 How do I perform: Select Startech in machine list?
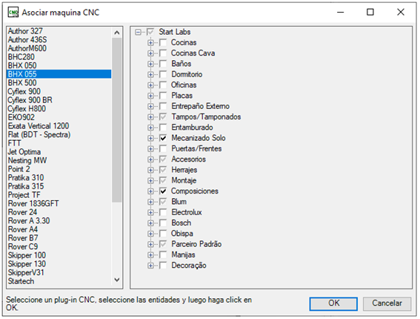pos(59,281)
